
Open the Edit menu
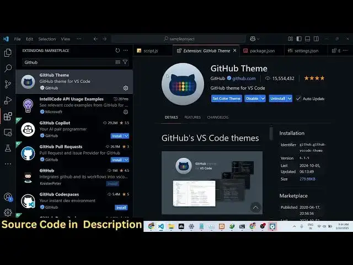29,39
